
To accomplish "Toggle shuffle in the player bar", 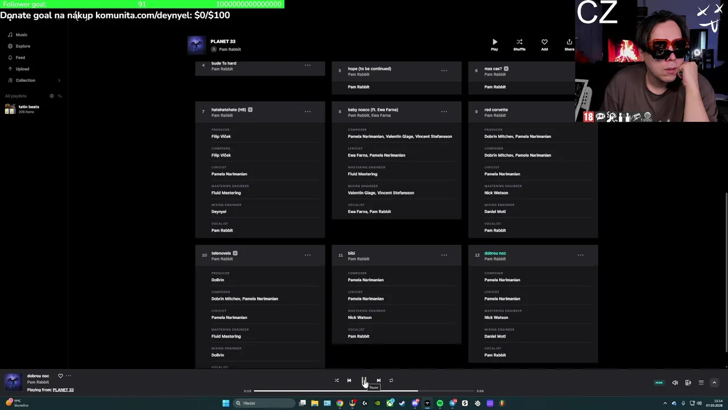I will (x=336, y=380).
